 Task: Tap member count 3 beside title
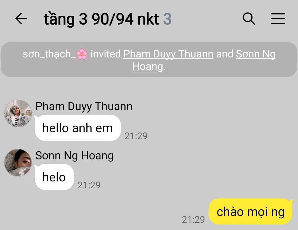click(x=167, y=19)
